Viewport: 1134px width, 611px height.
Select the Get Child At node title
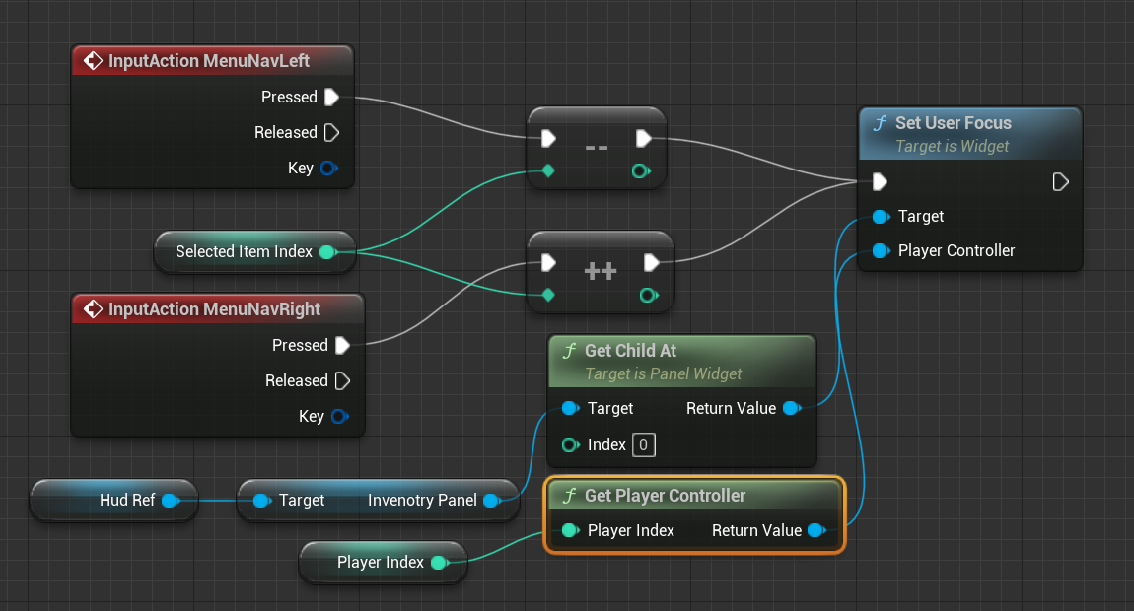point(631,351)
